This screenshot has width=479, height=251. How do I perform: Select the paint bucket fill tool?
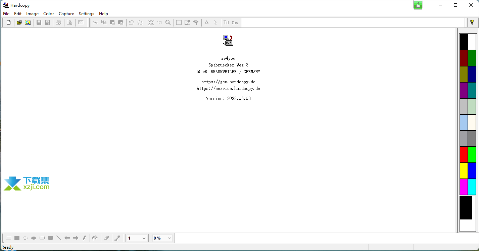(x=95, y=238)
